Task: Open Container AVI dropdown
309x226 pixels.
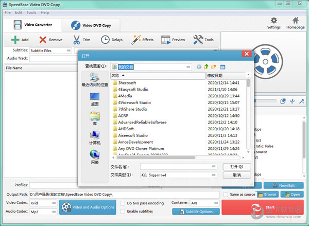Action: [x=216, y=203]
